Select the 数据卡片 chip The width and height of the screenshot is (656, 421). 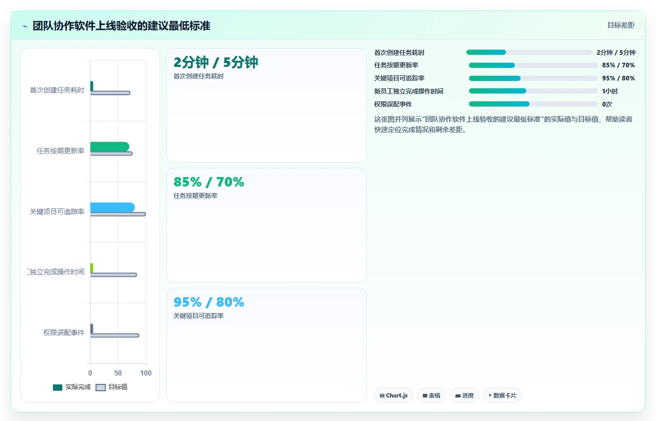coord(502,395)
